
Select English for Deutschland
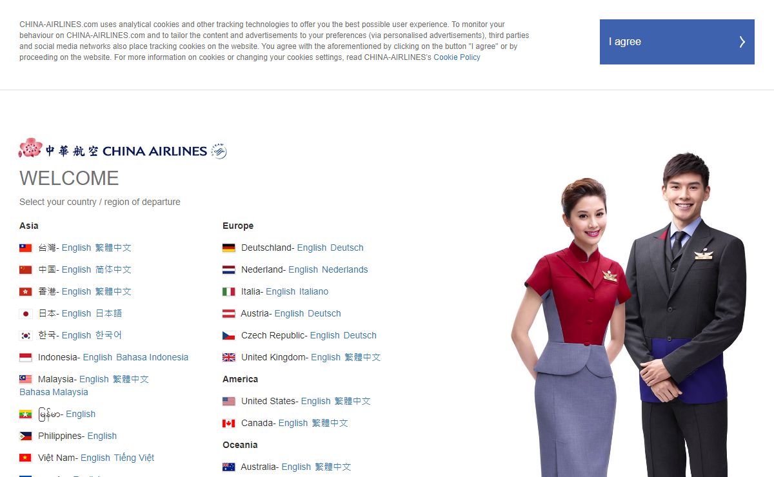click(312, 248)
